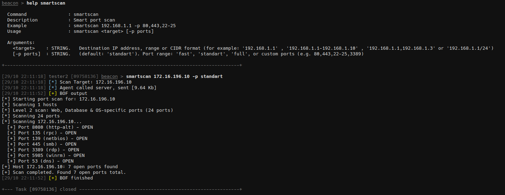The height and width of the screenshot is (195, 505).
Task: Click the 'Agent called server, sent [9.64 Kb]' line
Action: (108, 88)
